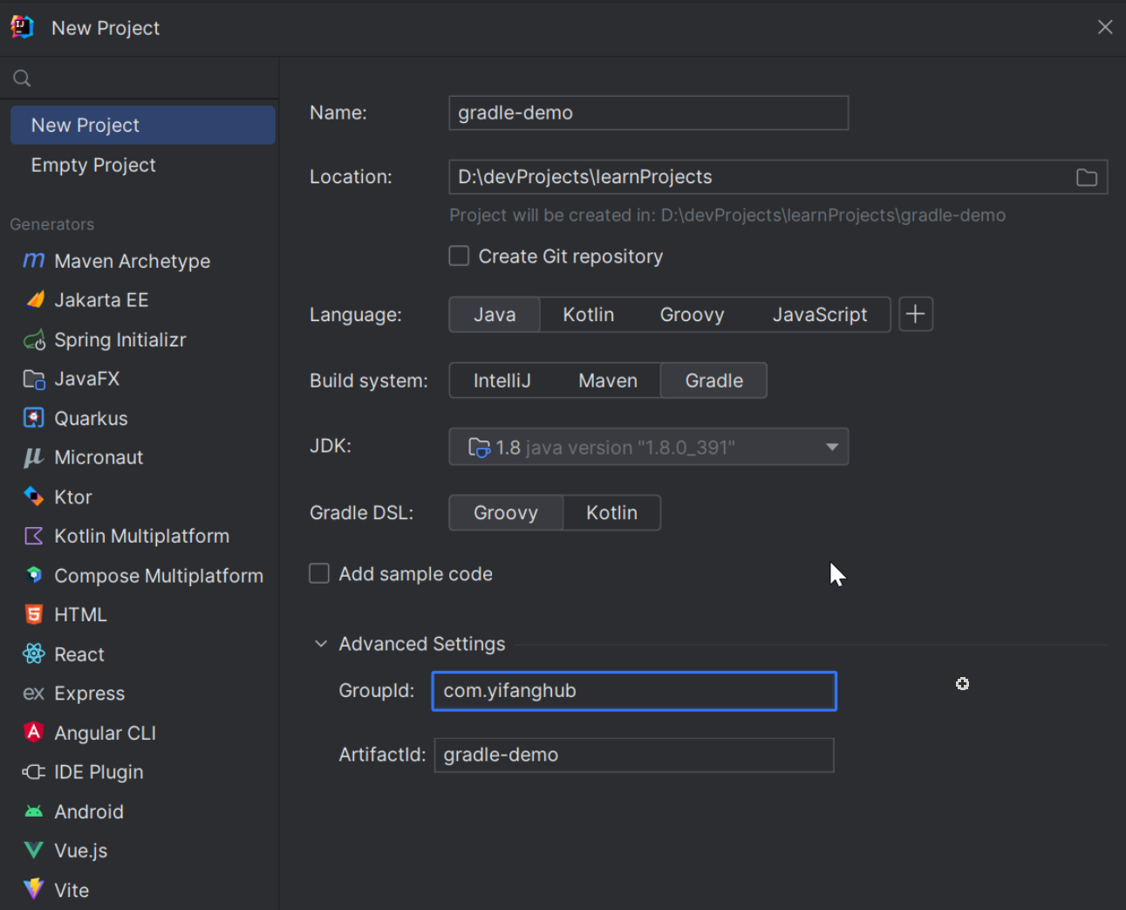Click the Express generator icon
Screen dimensions: 1126x910
pos(34,694)
